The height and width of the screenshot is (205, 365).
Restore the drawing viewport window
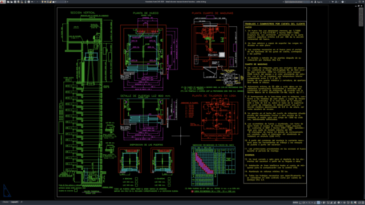pos(359,6)
